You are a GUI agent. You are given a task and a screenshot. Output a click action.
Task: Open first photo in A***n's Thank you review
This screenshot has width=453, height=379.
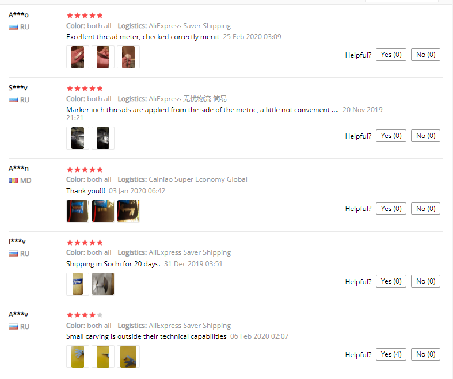coord(78,211)
